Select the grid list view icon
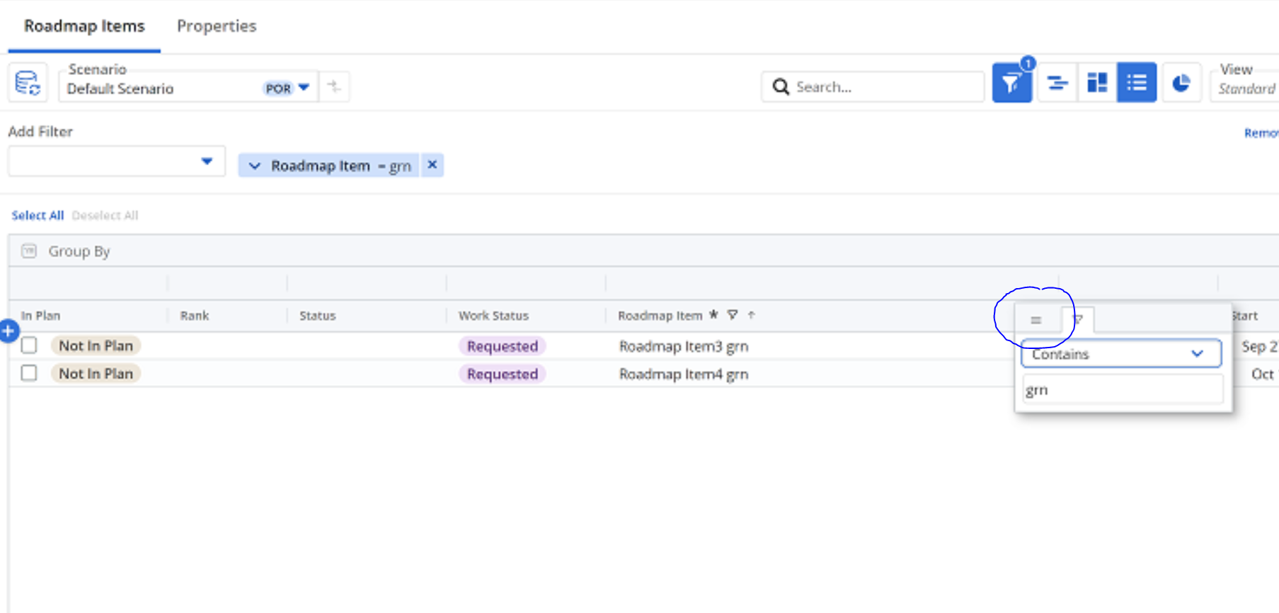Image resolution: width=1279 pixels, height=613 pixels. (1136, 84)
